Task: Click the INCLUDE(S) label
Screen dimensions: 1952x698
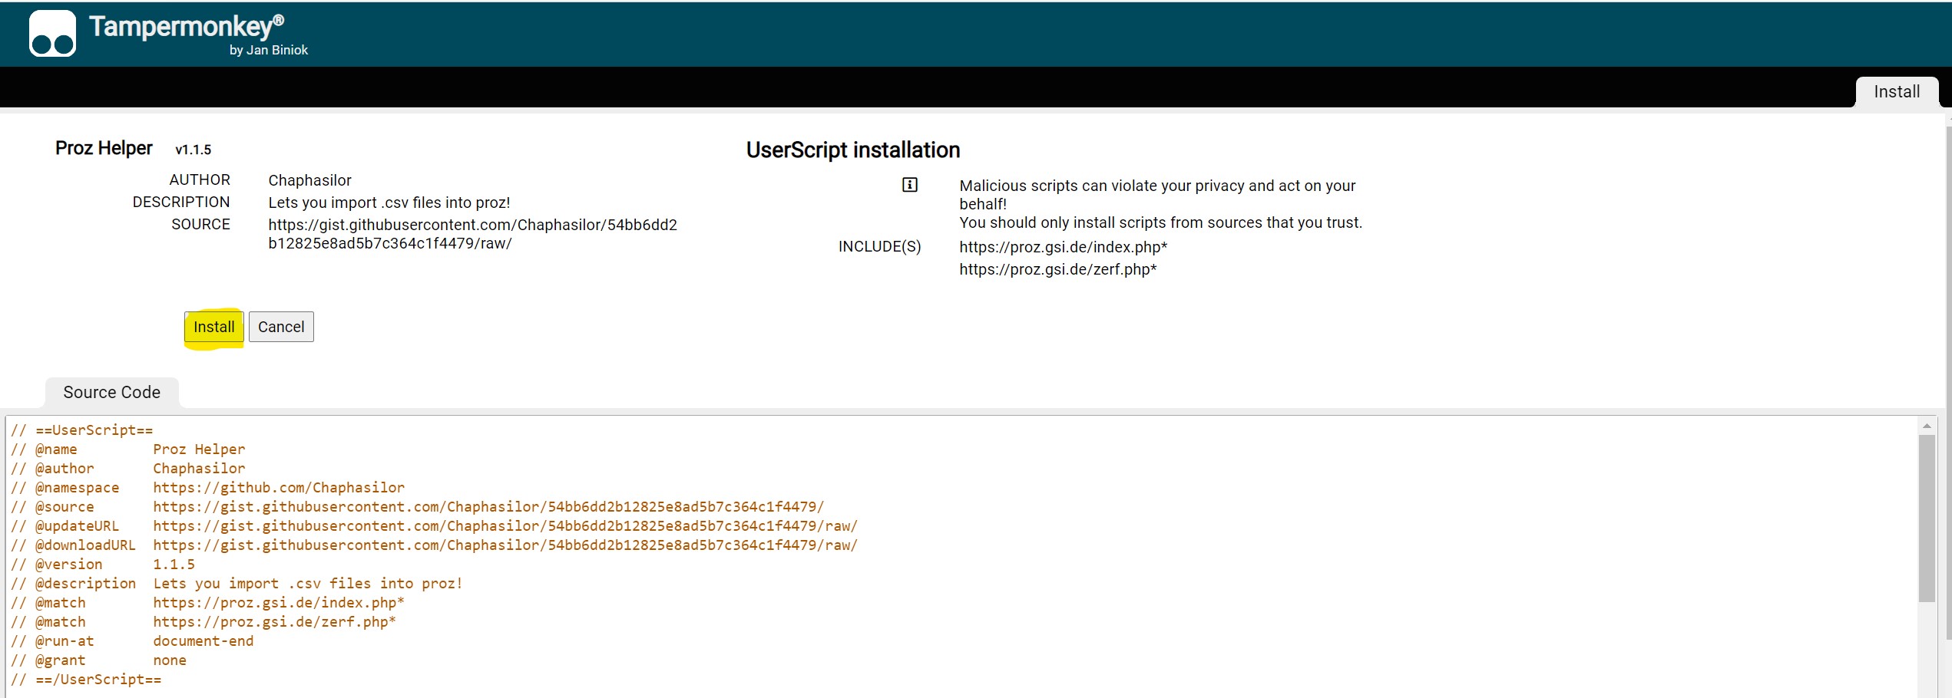Action: coord(880,246)
